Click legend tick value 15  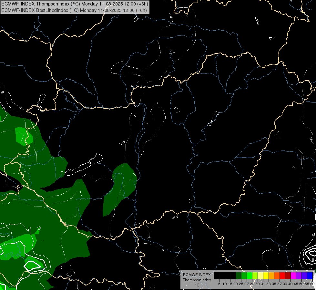(230, 284)
